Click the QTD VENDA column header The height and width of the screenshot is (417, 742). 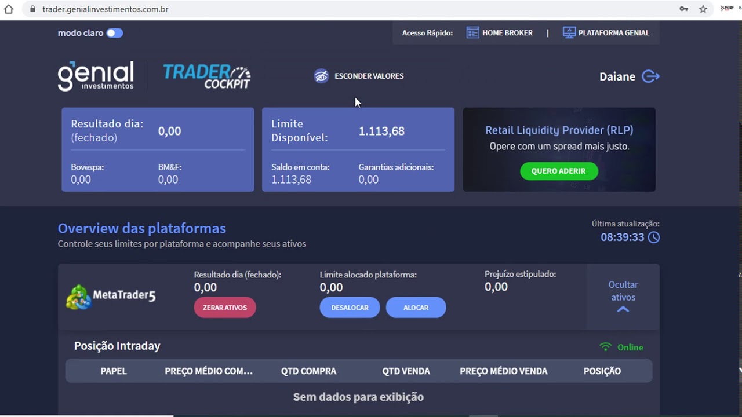[x=406, y=371]
